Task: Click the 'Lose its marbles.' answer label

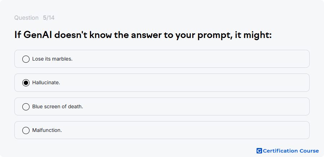Action: point(52,59)
